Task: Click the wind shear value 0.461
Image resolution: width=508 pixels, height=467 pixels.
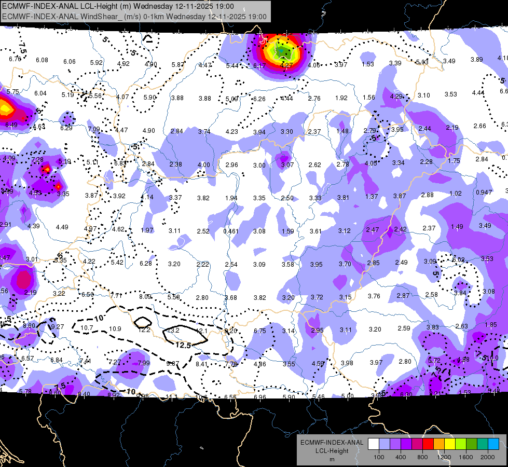Action: pos(231,231)
